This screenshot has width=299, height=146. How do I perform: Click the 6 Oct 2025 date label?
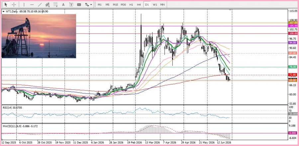tap(26, 143)
